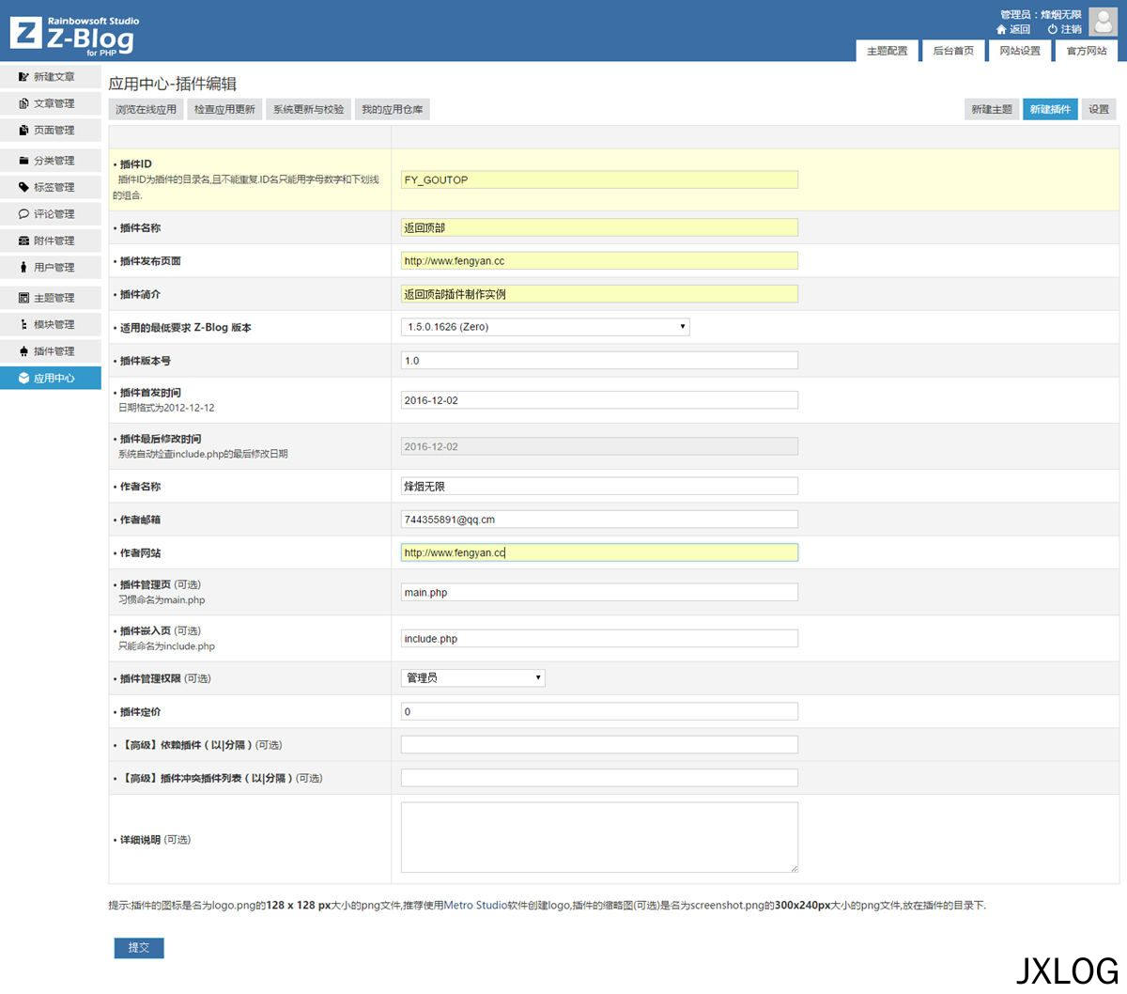Image resolution: width=1127 pixels, height=994 pixels.
Task: Open the 网站设置 top tab
Action: click(1020, 51)
